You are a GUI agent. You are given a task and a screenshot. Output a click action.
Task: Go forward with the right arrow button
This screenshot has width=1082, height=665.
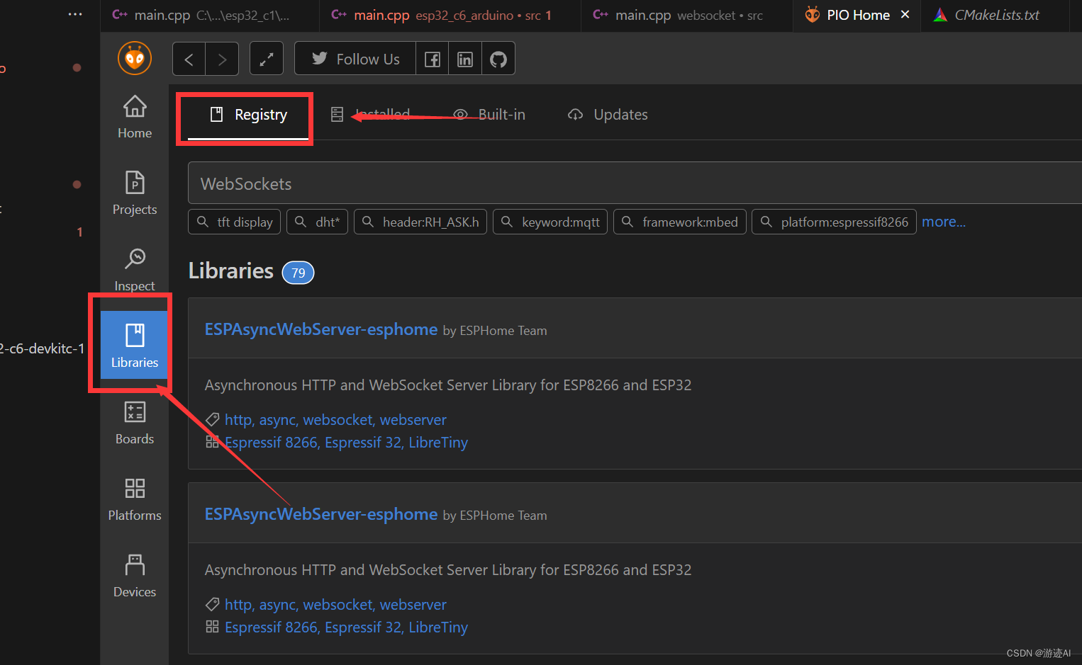(222, 59)
